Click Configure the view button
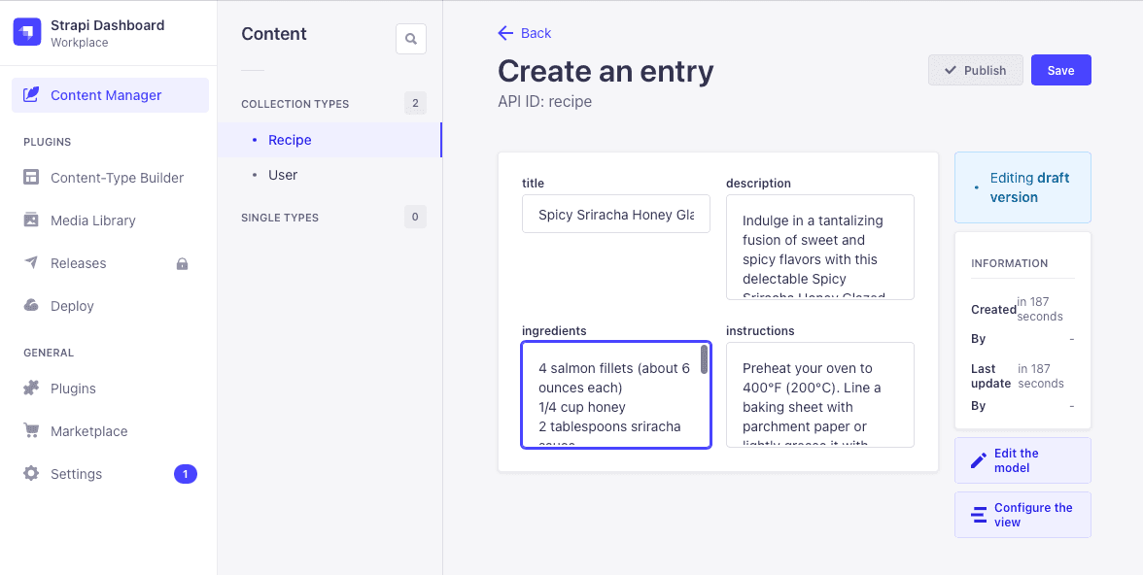 click(1022, 515)
